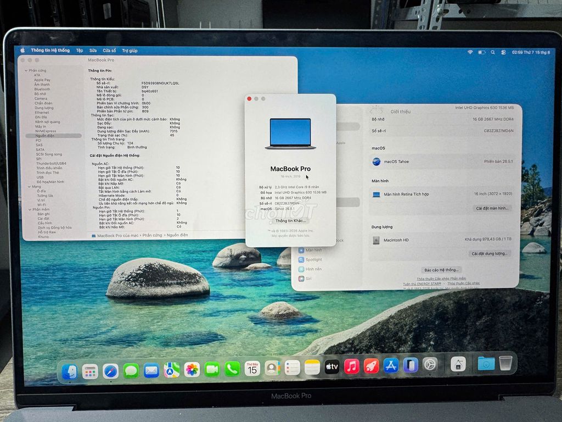Click Macintosh HD storage row

[x=443, y=240]
